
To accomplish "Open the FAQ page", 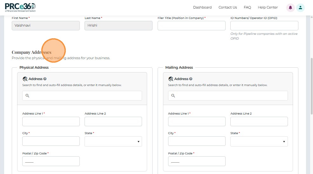I will (247, 7).
